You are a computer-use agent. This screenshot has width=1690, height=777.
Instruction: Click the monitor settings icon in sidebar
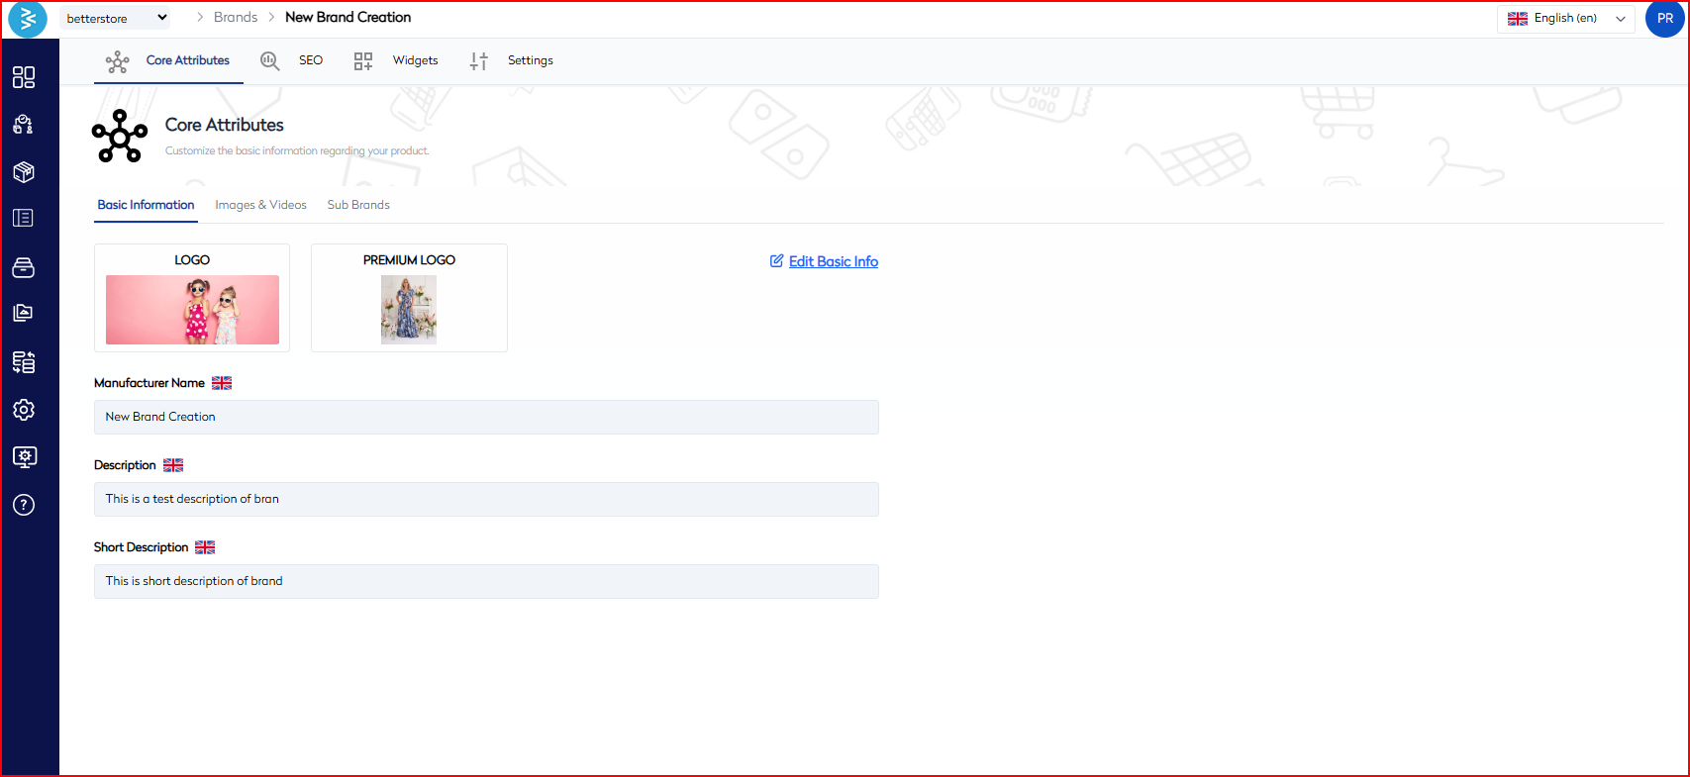(24, 456)
